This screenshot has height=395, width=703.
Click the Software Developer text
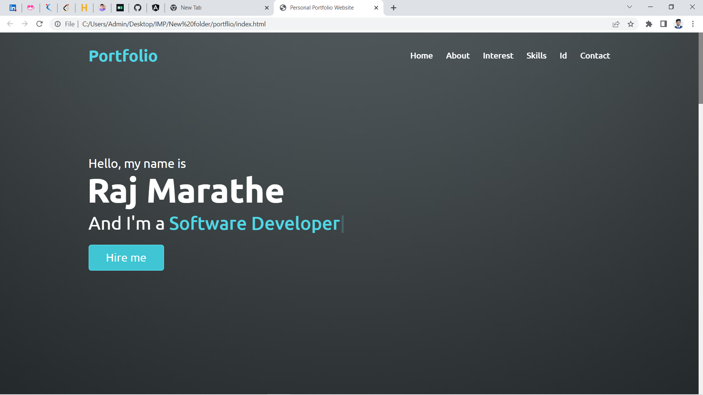[254, 223]
